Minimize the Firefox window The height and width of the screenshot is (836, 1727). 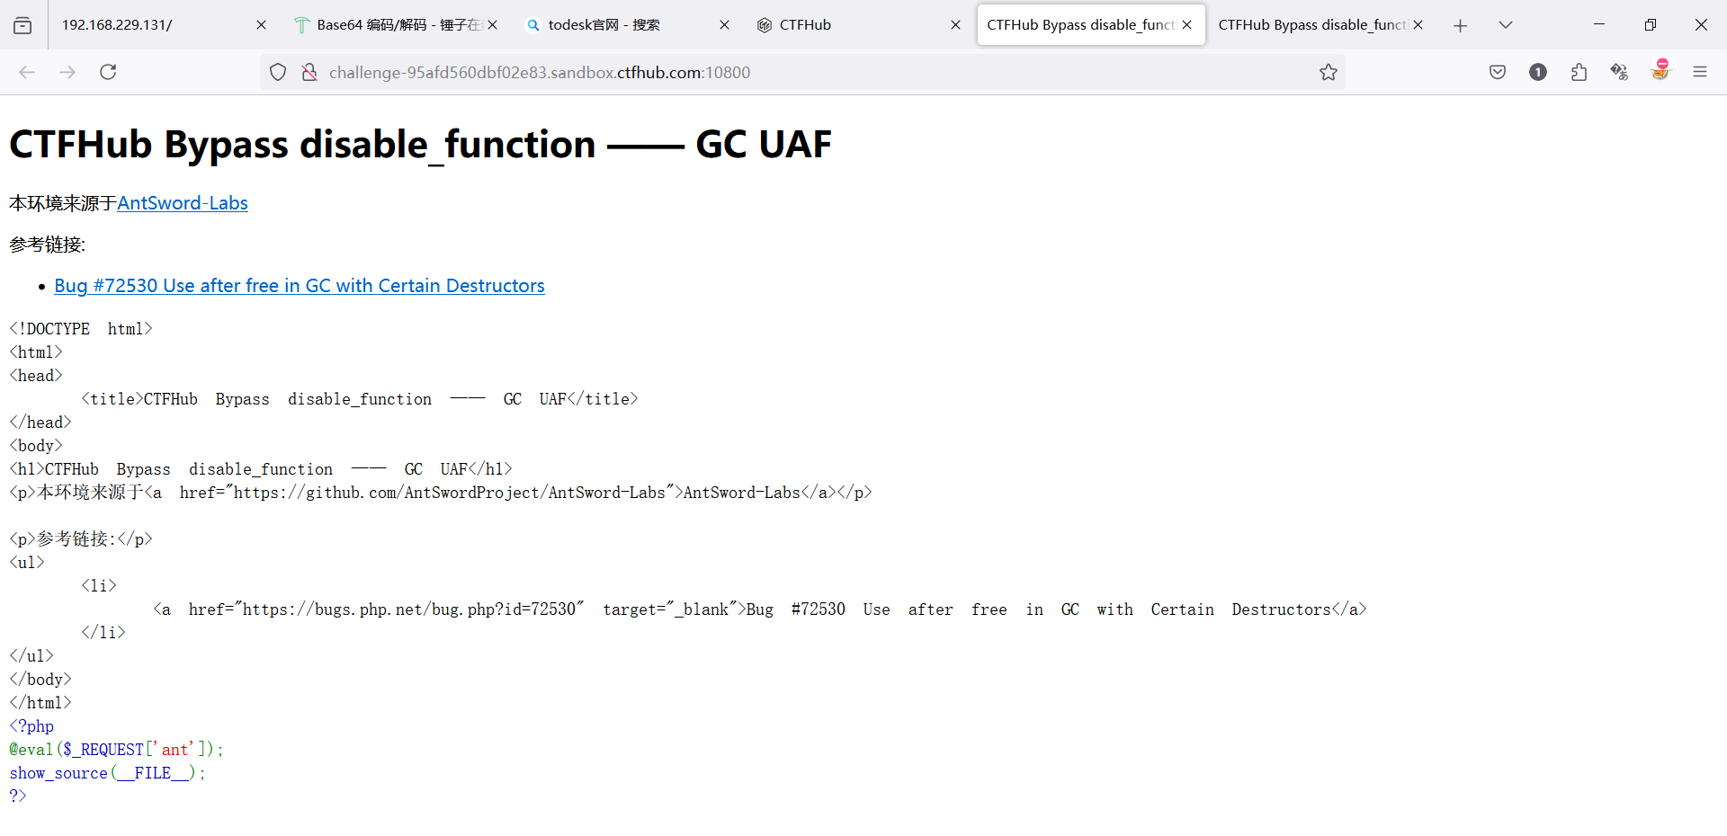coord(1599,25)
